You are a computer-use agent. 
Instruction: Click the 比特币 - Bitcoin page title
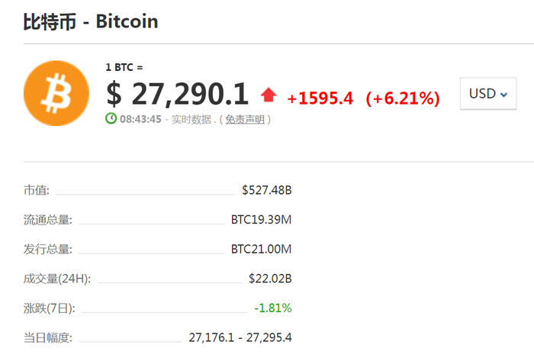[91, 21]
